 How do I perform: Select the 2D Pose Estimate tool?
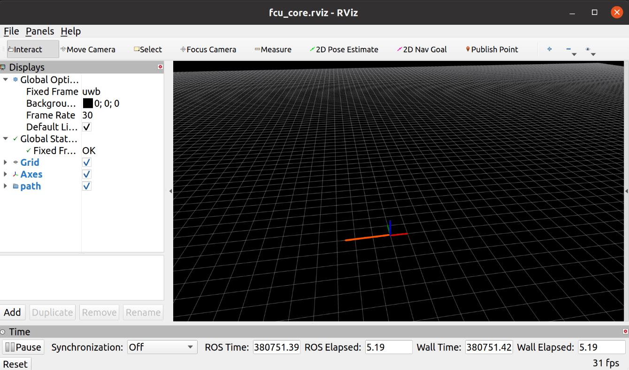pyautogui.click(x=344, y=49)
